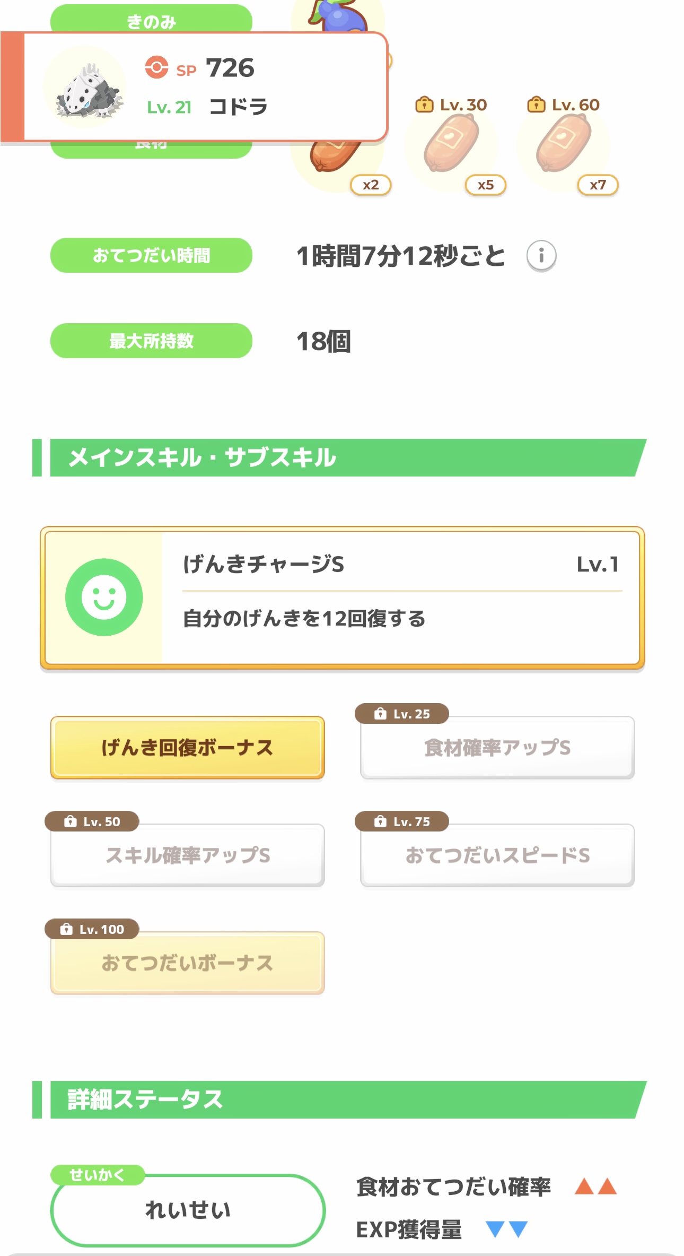Tap the locked Lv. 30 ingredient icon
The image size is (684, 1256).
[451, 144]
